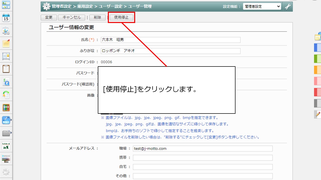321x180 pixels.
Task: Click the キャンセル button
Action: 71,17
